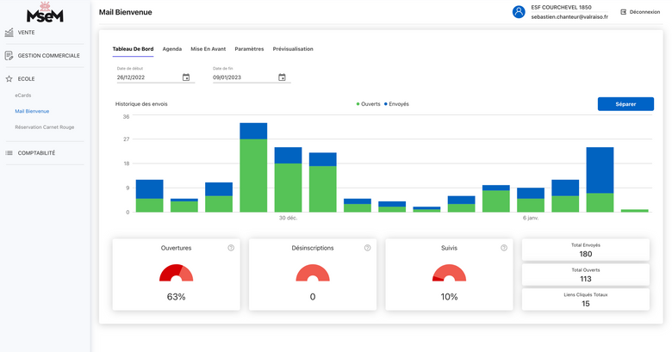Switch to the Tableau De Bord tab
The image size is (672, 352).
133,49
